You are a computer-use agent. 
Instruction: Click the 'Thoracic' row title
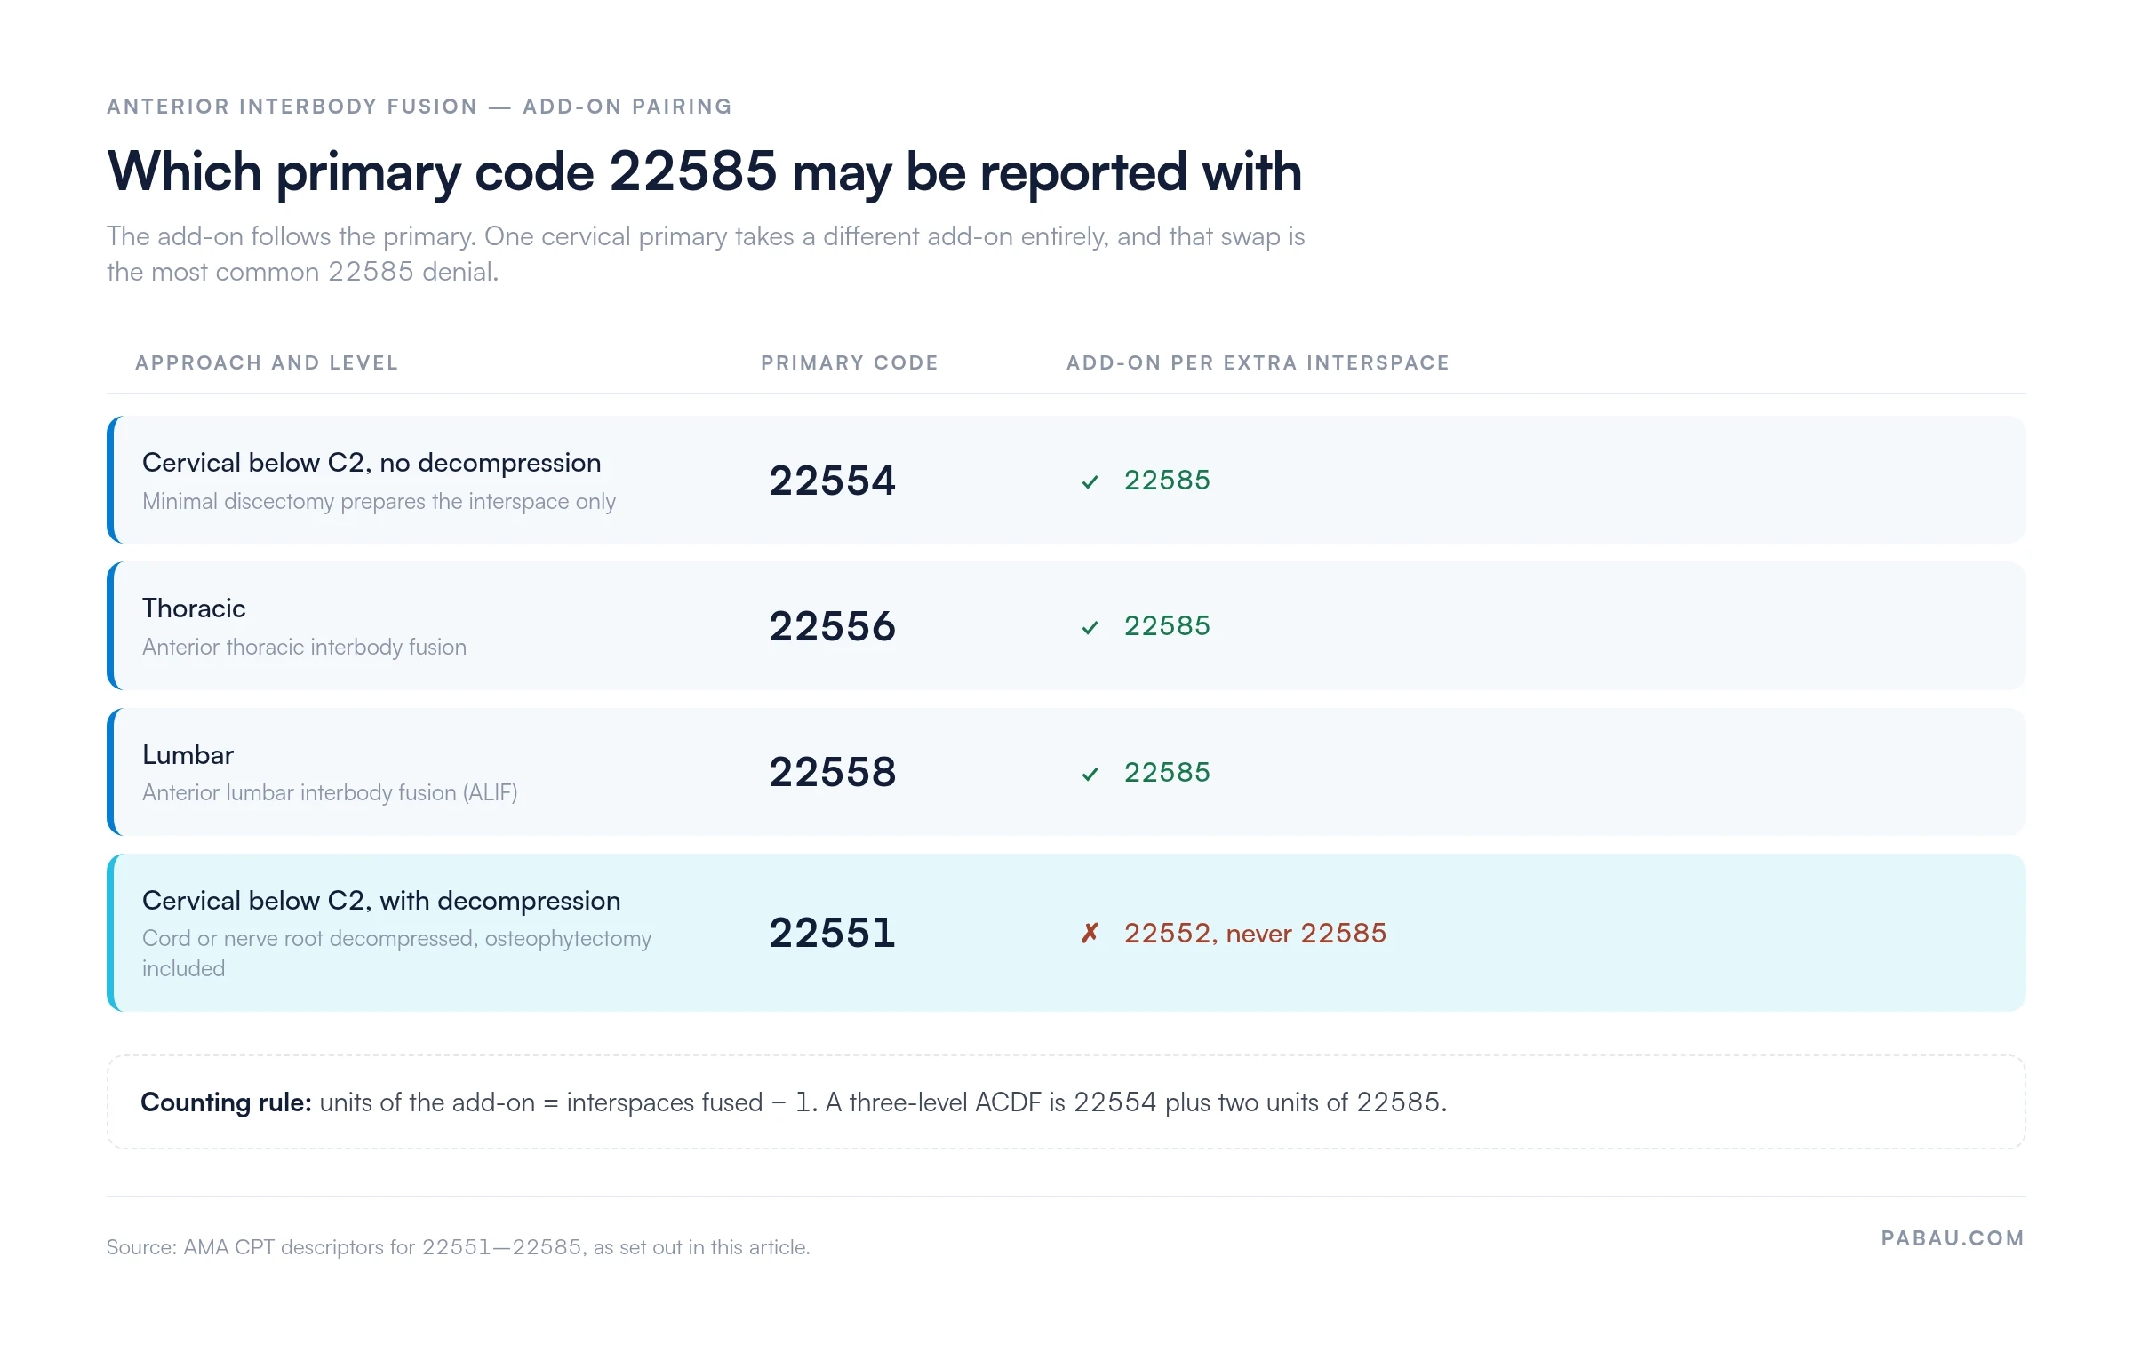pyautogui.click(x=194, y=608)
